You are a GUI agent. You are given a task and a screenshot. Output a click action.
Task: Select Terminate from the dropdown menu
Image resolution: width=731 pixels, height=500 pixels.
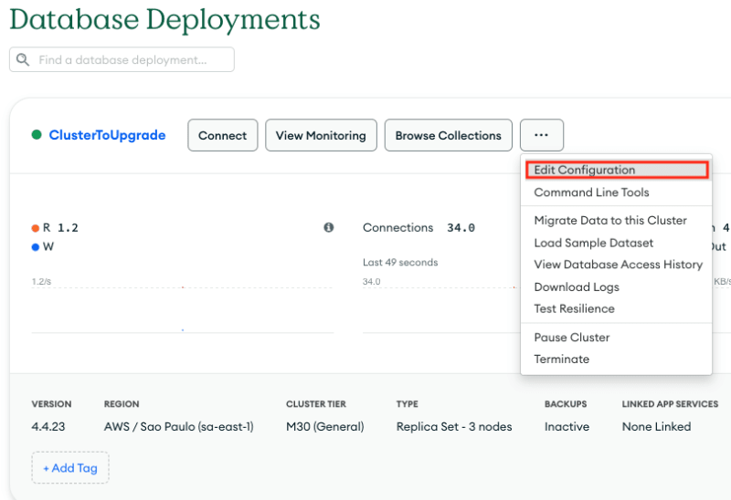(x=562, y=359)
